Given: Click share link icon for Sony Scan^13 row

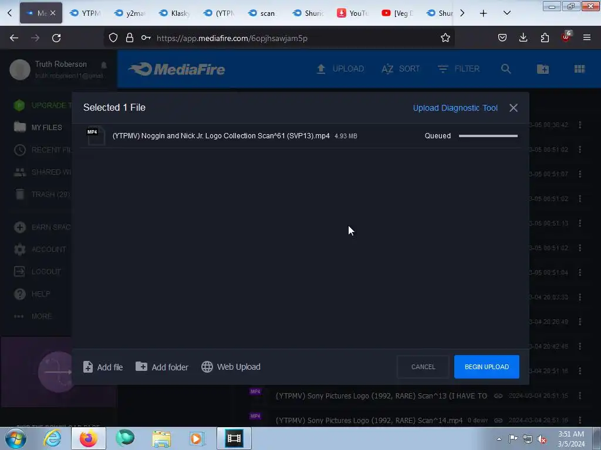Looking at the screenshot, I should tap(498, 396).
